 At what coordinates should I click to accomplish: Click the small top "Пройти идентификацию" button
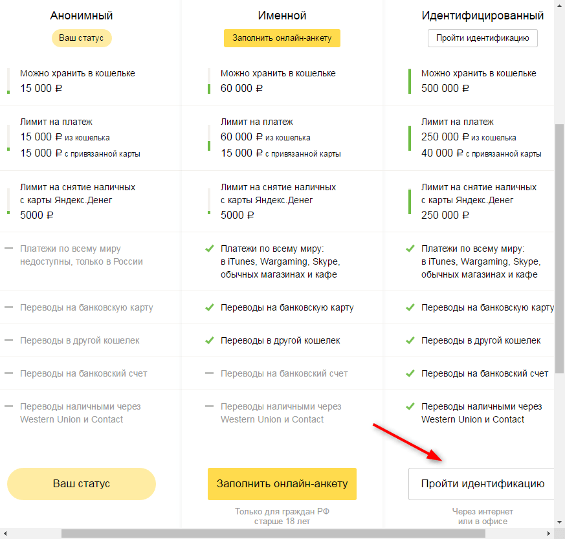click(x=482, y=38)
